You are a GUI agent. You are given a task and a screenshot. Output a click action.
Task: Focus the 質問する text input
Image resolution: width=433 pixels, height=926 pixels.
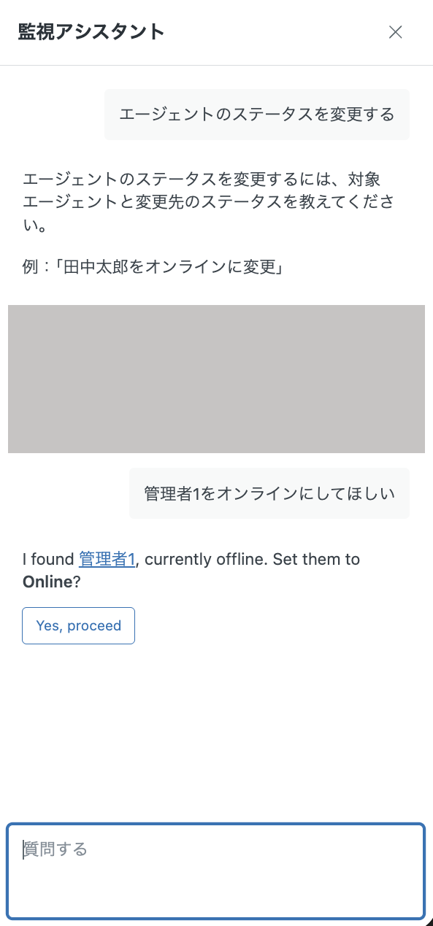(x=216, y=871)
